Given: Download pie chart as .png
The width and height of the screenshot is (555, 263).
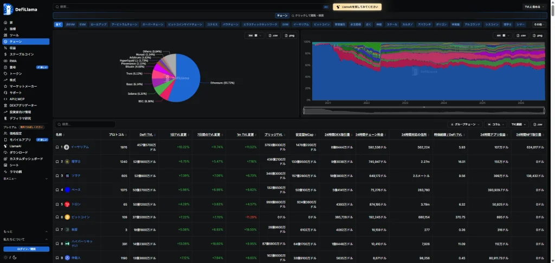Looking at the screenshot, I should 289,35.
